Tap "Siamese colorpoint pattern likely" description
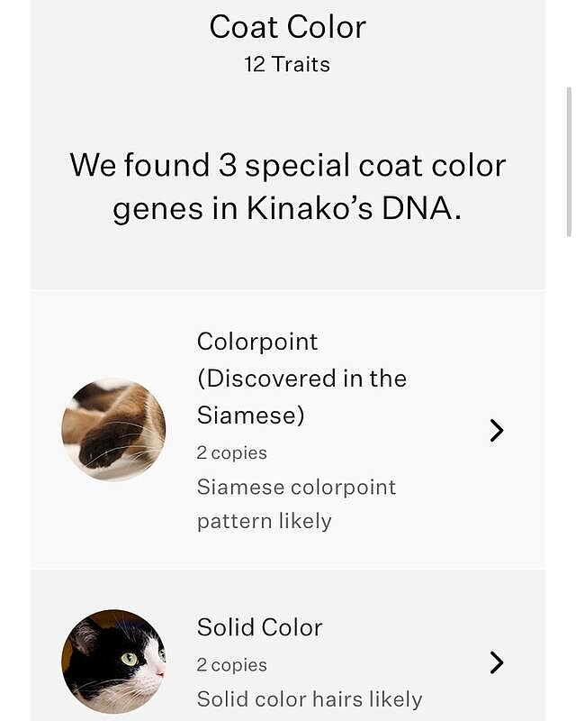This screenshot has width=576, height=721. (x=296, y=504)
